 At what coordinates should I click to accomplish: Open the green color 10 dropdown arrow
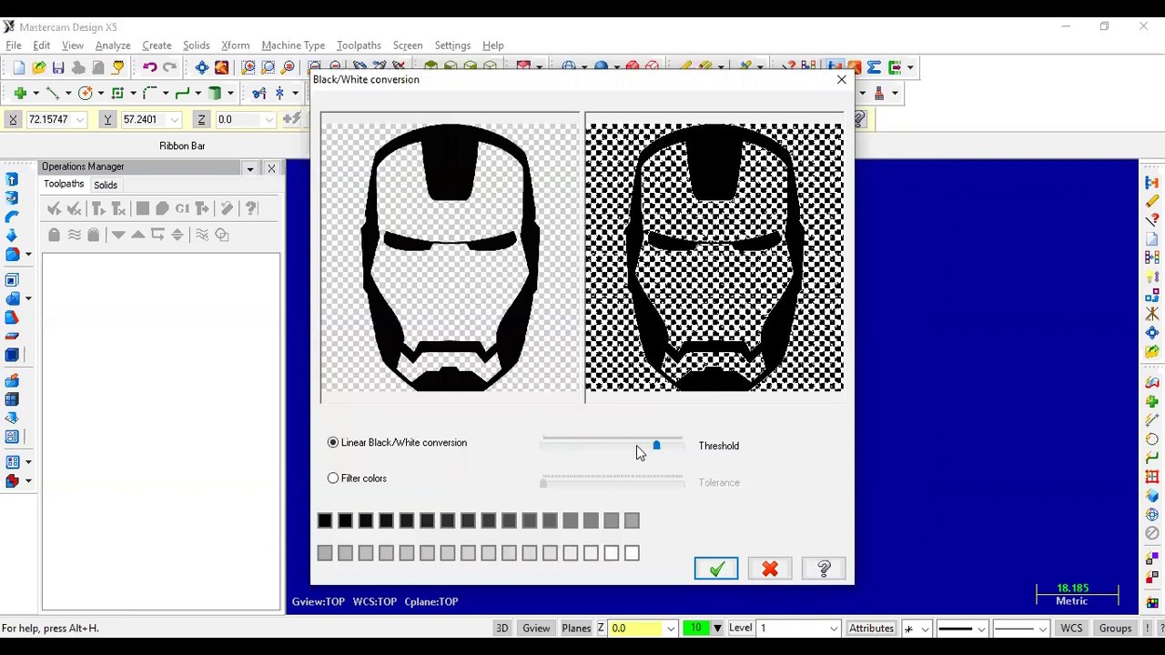717,628
